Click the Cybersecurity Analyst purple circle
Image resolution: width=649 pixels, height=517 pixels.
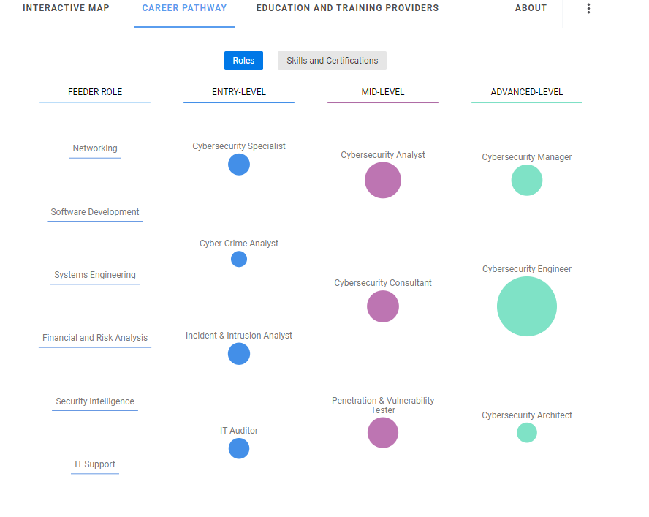(x=383, y=180)
